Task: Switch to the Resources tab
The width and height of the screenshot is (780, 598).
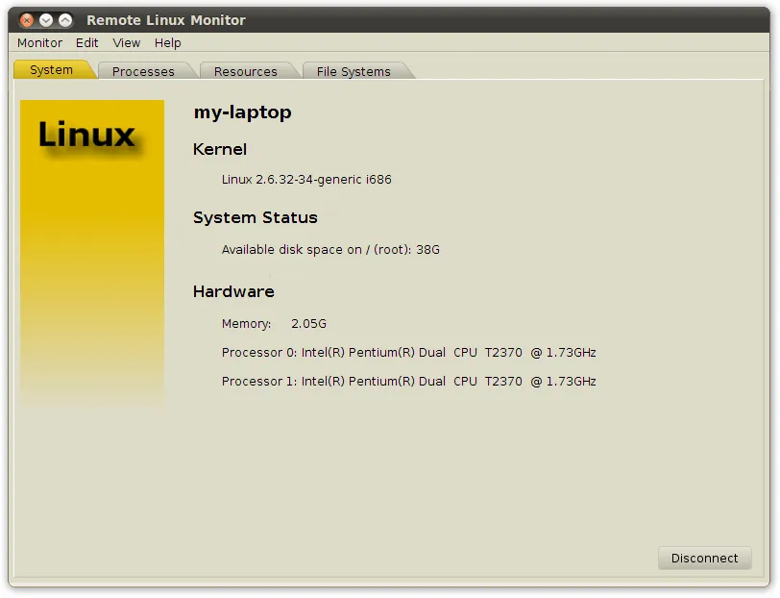Action: pos(248,70)
